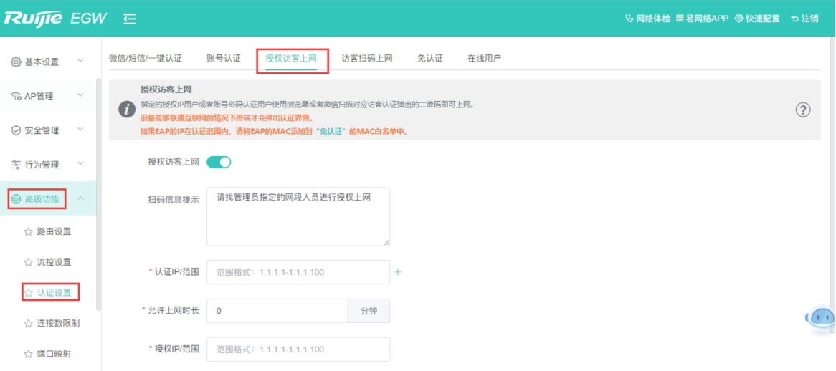Click the plus icon beside 认证IP/范围
The image size is (836, 371).
pyautogui.click(x=398, y=272)
